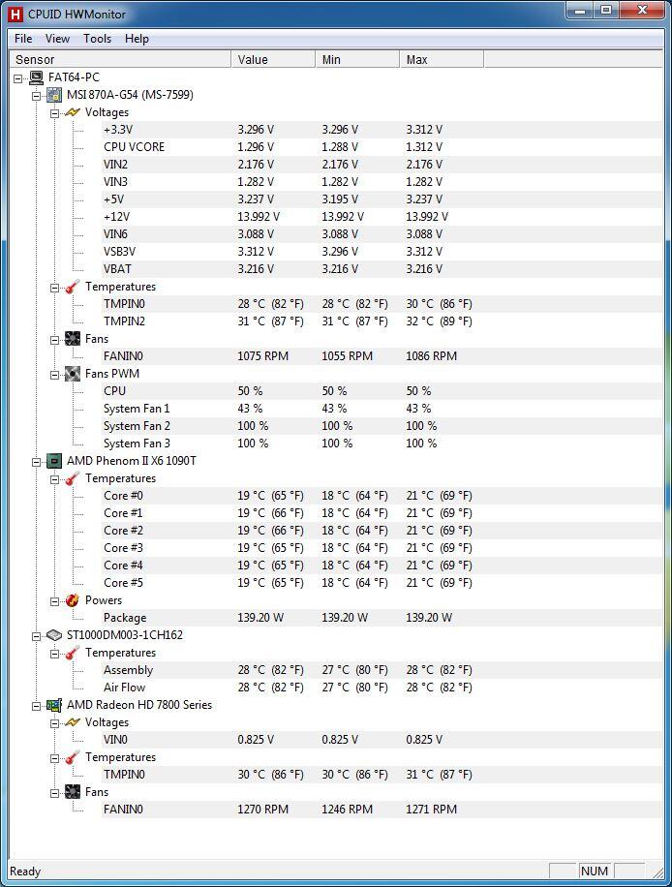Click the Value column header

click(273, 59)
